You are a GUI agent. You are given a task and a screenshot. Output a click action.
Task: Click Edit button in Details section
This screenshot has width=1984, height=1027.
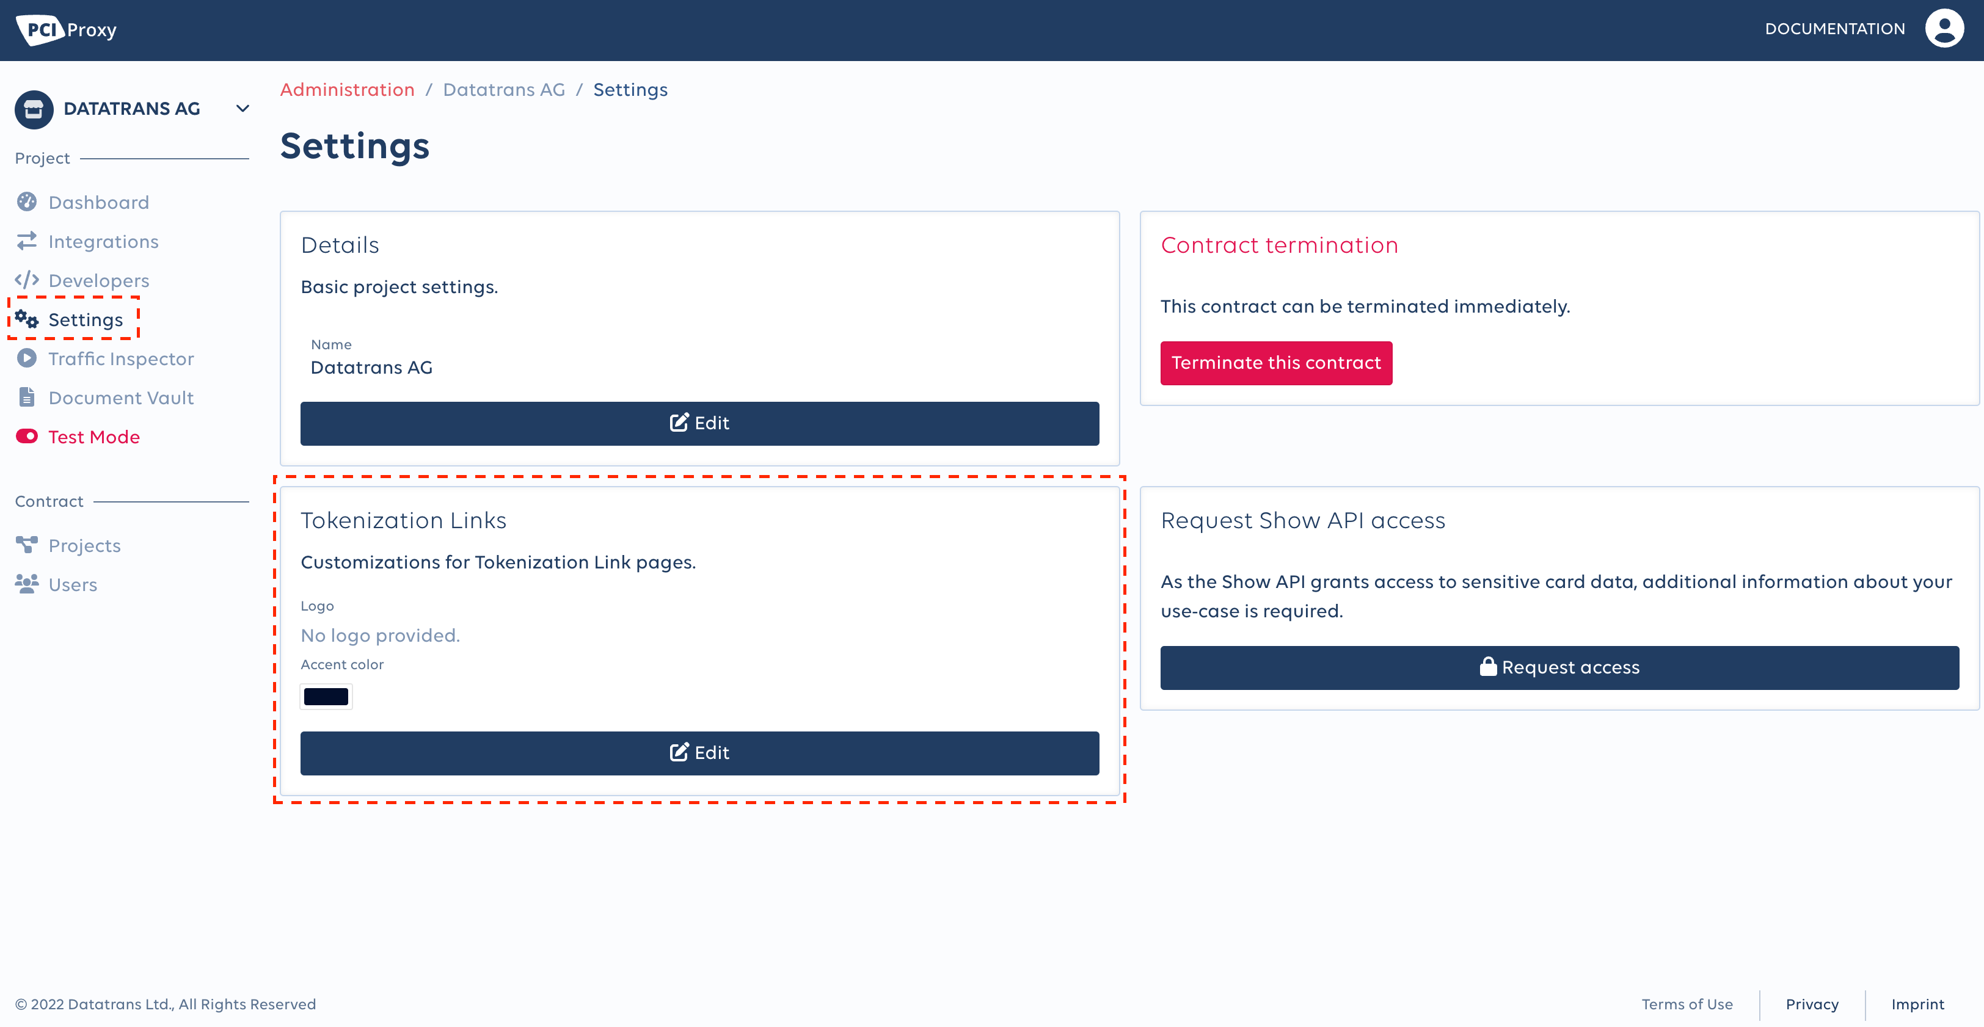[700, 423]
